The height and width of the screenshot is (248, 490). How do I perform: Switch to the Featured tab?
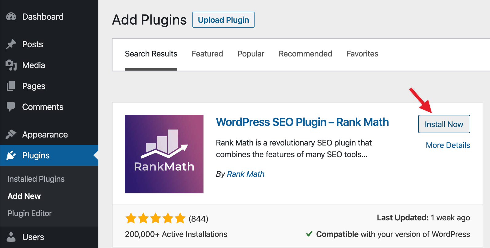pyautogui.click(x=207, y=54)
